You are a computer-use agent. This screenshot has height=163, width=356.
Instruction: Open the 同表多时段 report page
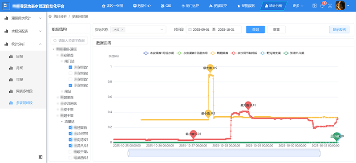(x=24, y=91)
